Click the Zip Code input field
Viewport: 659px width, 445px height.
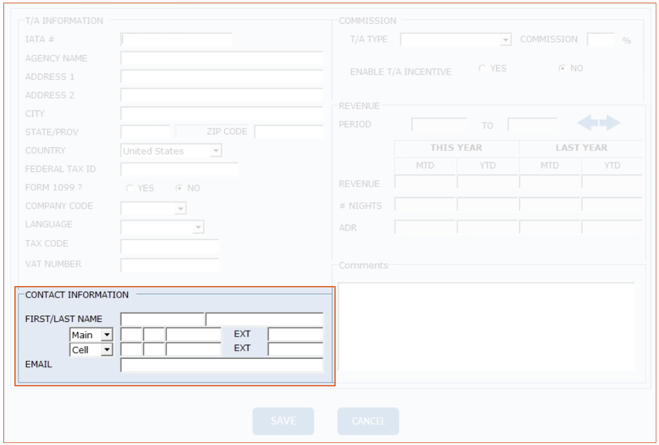pyautogui.click(x=288, y=132)
